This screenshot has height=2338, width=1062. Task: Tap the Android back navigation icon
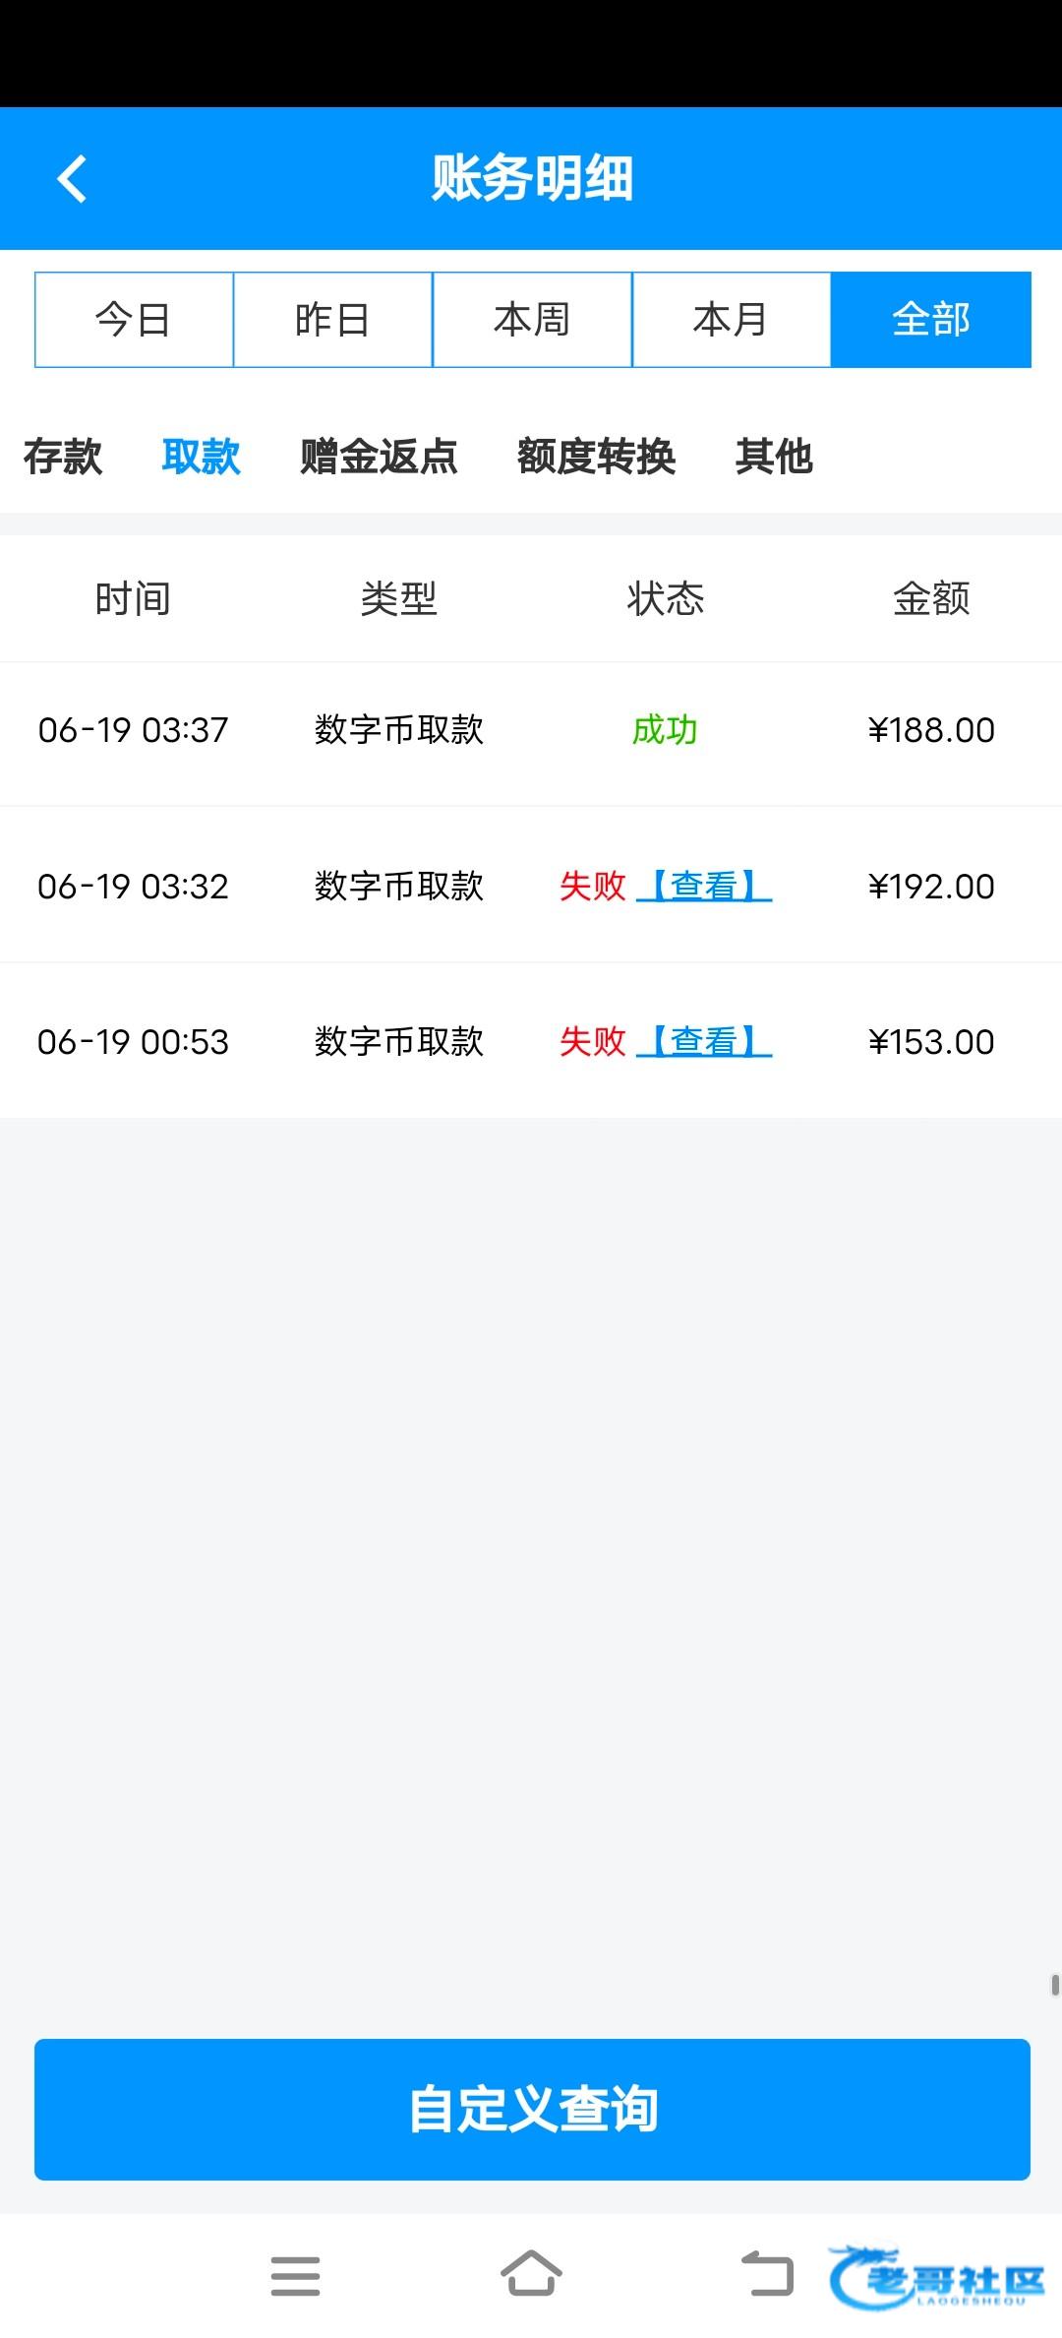pyautogui.click(x=767, y=2273)
